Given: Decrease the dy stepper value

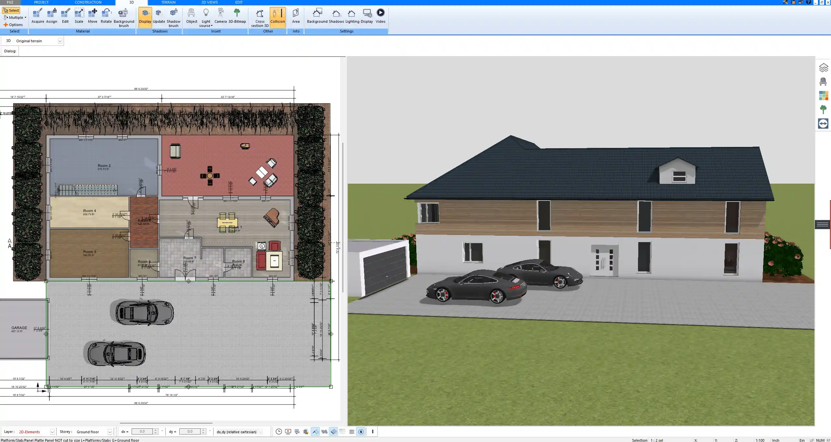Looking at the screenshot, I should tap(203, 433).
